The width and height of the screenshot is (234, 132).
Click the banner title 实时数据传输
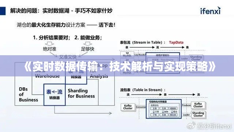65,67
